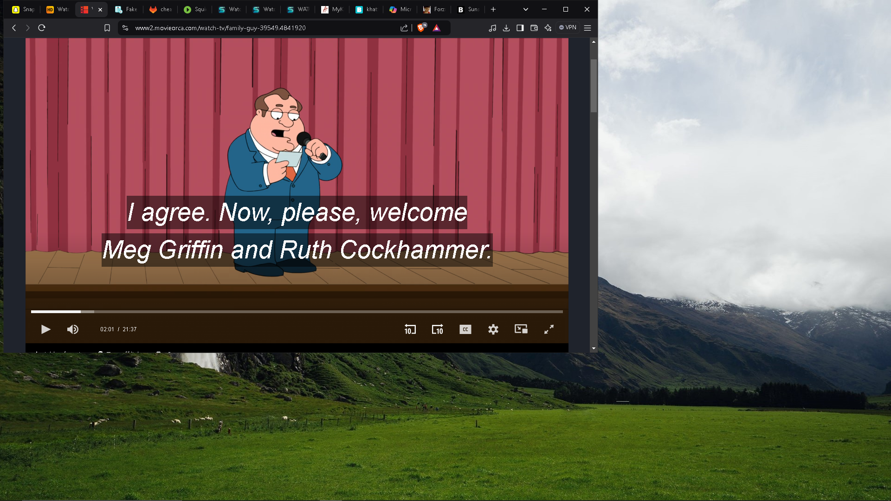
Task: Open the Leo AI assistant
Action: (548, 28)
